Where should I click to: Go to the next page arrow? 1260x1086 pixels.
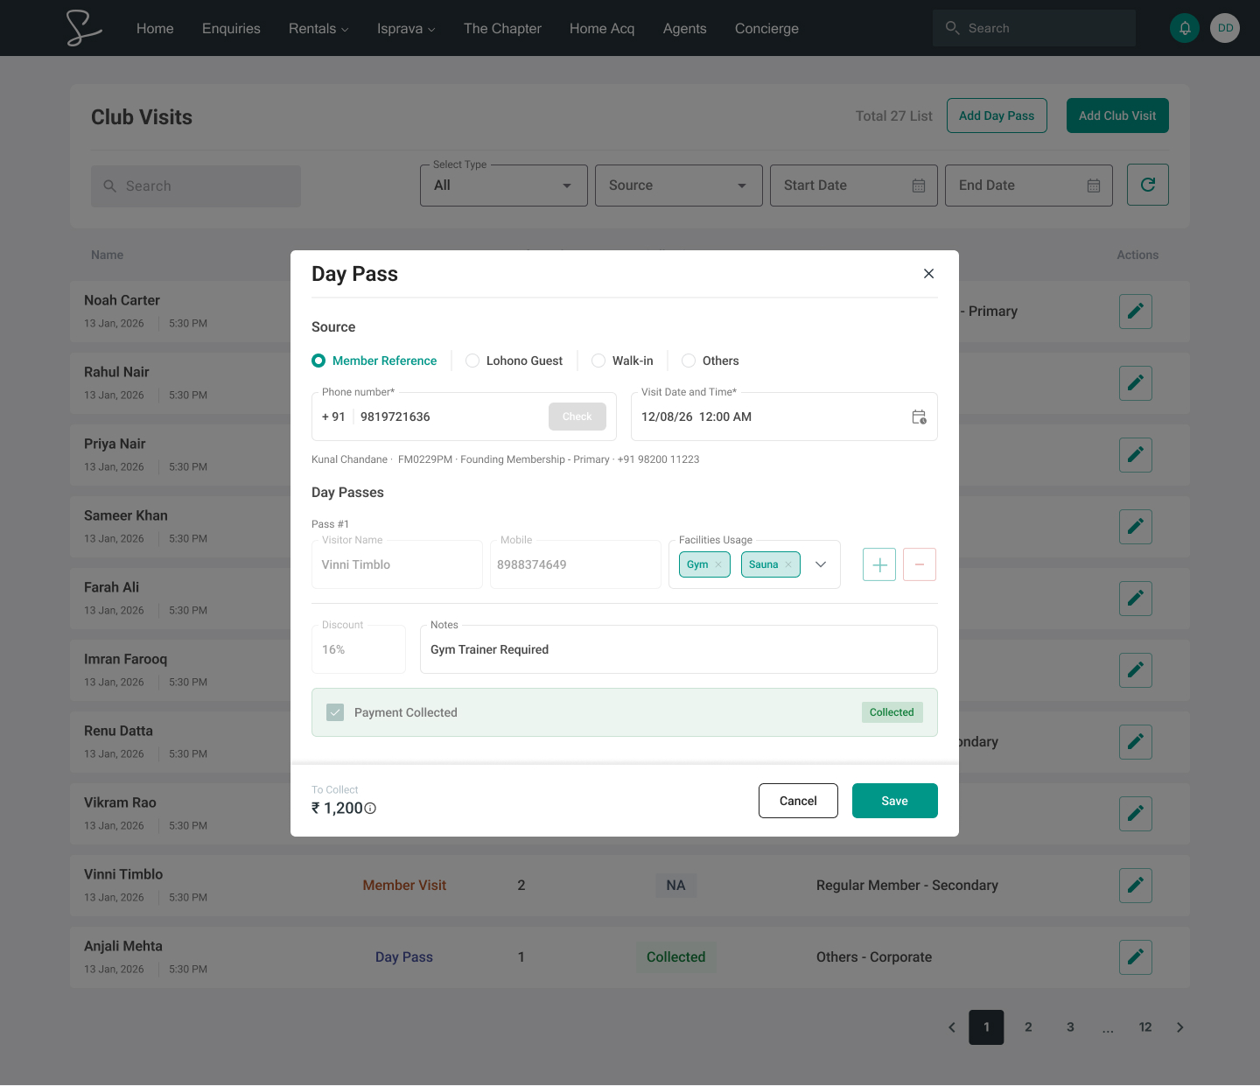click(1179, 1027)
